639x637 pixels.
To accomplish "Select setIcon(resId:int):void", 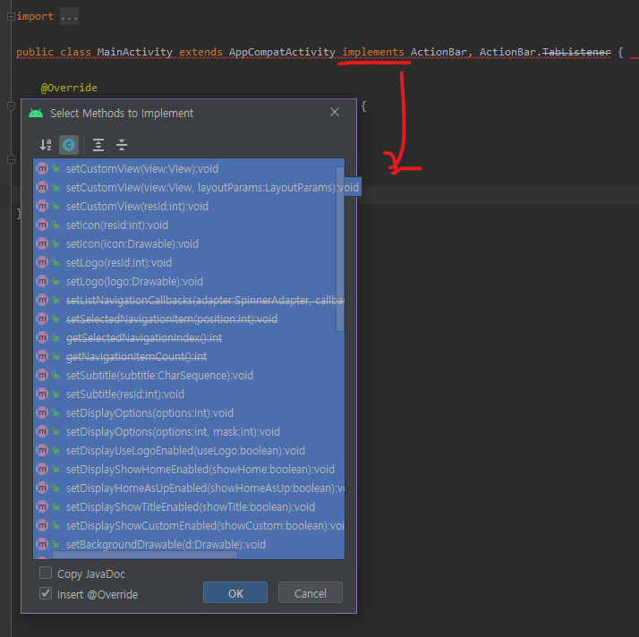I will pyautogui.click(x=189, y=225).
